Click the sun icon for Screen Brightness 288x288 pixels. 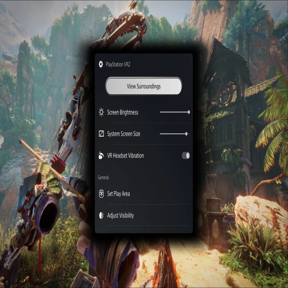click(101, 112)
